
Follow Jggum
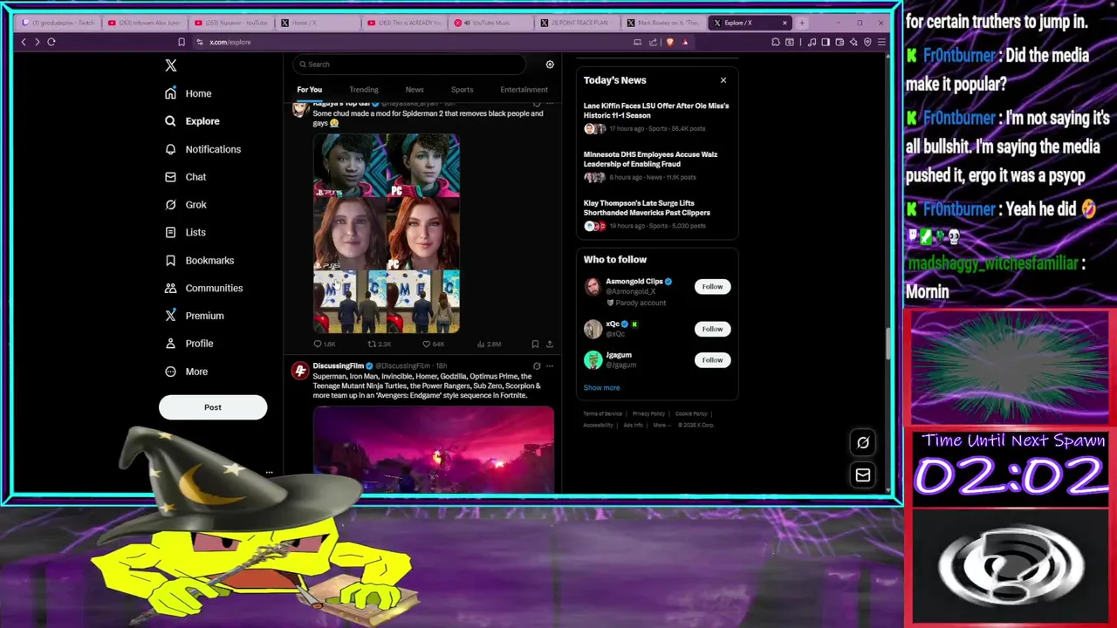(x=712, y=359)
